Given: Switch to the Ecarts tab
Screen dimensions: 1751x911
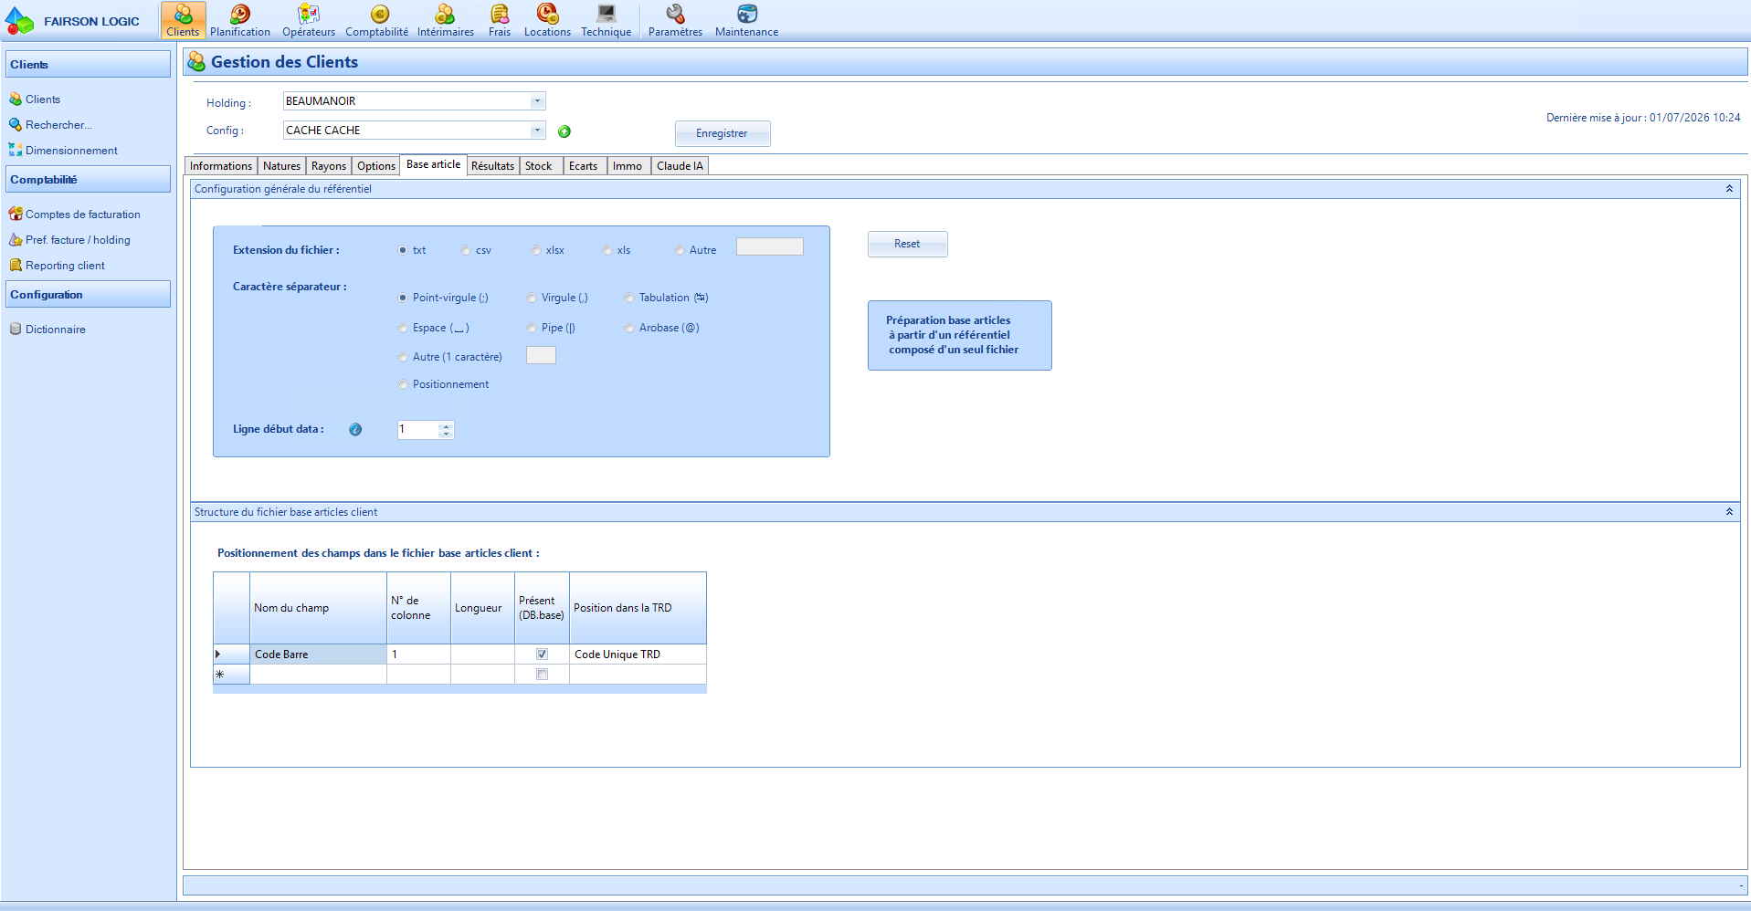Looking at the screenshot, I should 583,166.
